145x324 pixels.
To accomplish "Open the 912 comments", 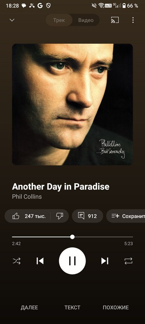I will click(x=87, y=216).
